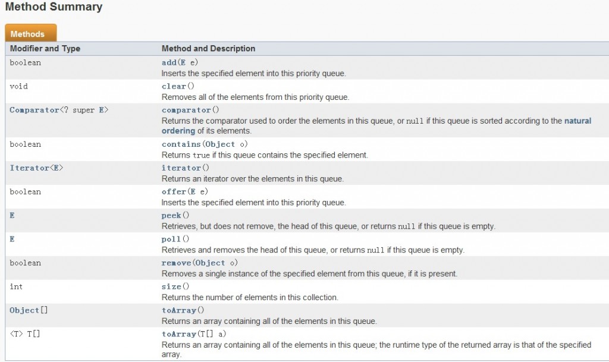Open the size() method link
The height and width of the screenshot is (362, 609).
pos(171,287)
